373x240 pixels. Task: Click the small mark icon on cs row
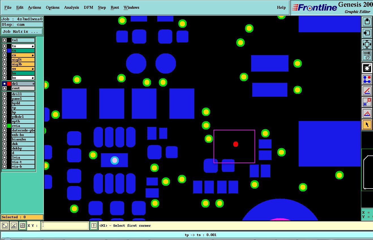coord(33,55)
